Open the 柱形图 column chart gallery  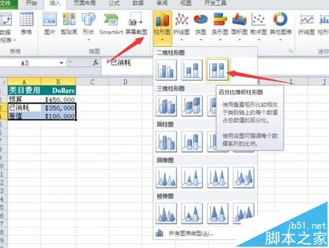coord(163,28)
